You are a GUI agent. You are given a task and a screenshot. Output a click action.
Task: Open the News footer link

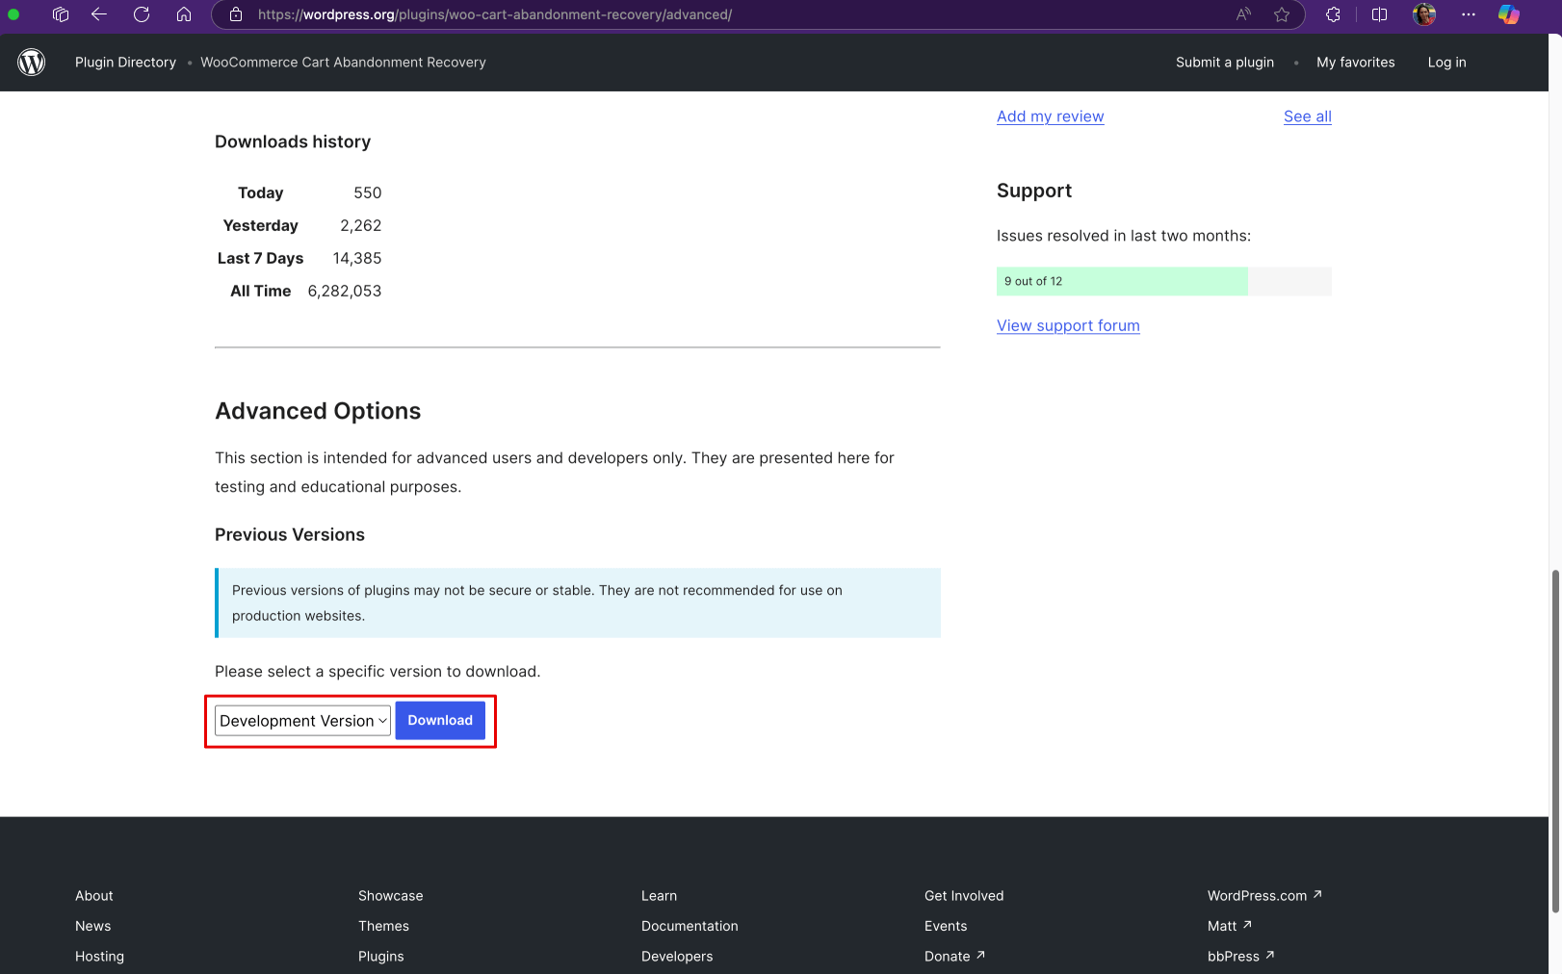(93, 926)
